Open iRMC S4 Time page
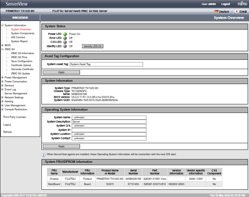 tap(19, 57)
